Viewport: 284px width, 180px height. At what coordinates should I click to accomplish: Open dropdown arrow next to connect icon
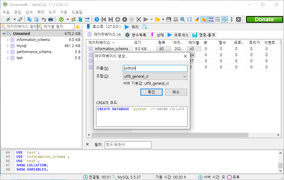tap(15, 19)
